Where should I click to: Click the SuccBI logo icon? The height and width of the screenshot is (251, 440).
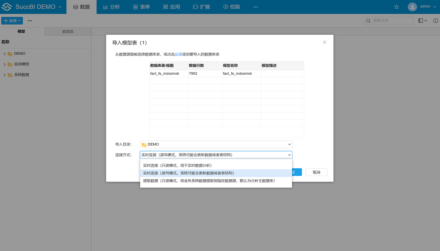[7, 7]
